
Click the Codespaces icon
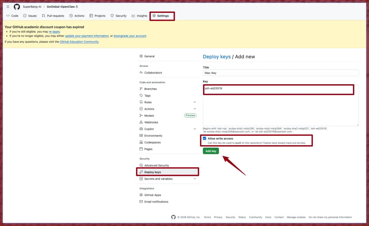click(x=141, y=142)
